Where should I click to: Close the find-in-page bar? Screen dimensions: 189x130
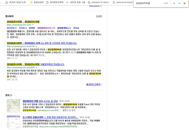[184, 3]
